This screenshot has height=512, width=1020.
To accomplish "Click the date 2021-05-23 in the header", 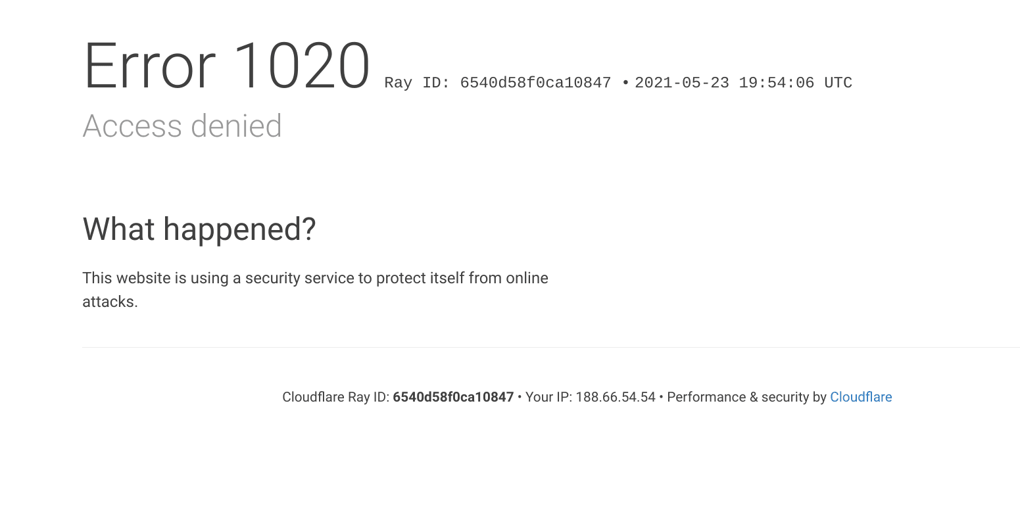I will (681, 83).
